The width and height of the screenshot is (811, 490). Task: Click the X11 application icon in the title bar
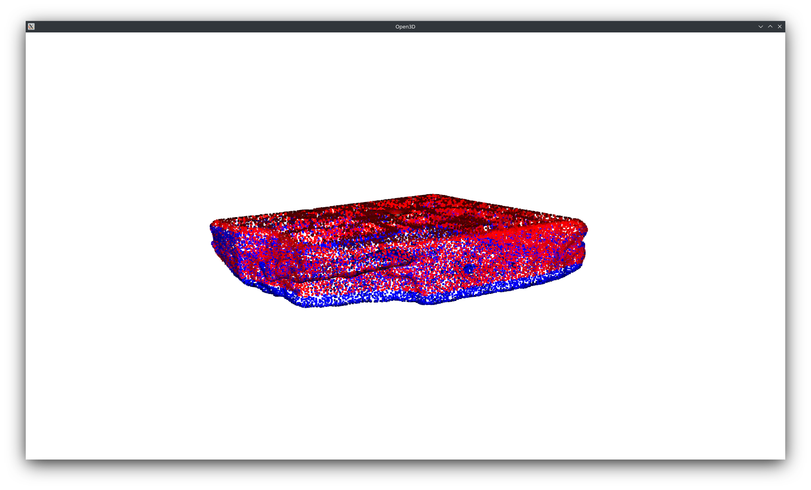pos(31,26)
